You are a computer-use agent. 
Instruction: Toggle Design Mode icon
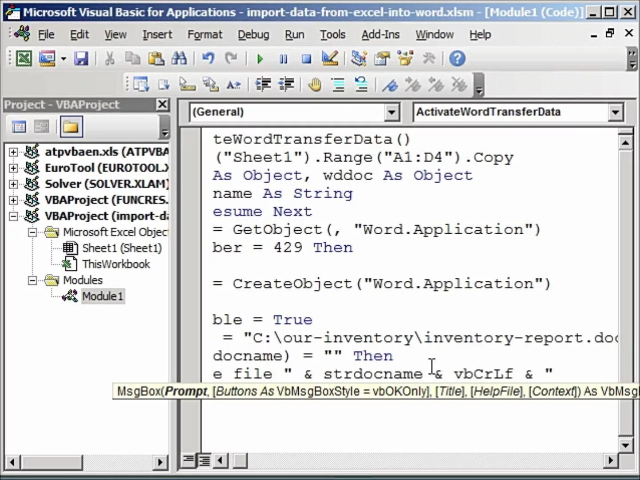(x=330, y=58)
